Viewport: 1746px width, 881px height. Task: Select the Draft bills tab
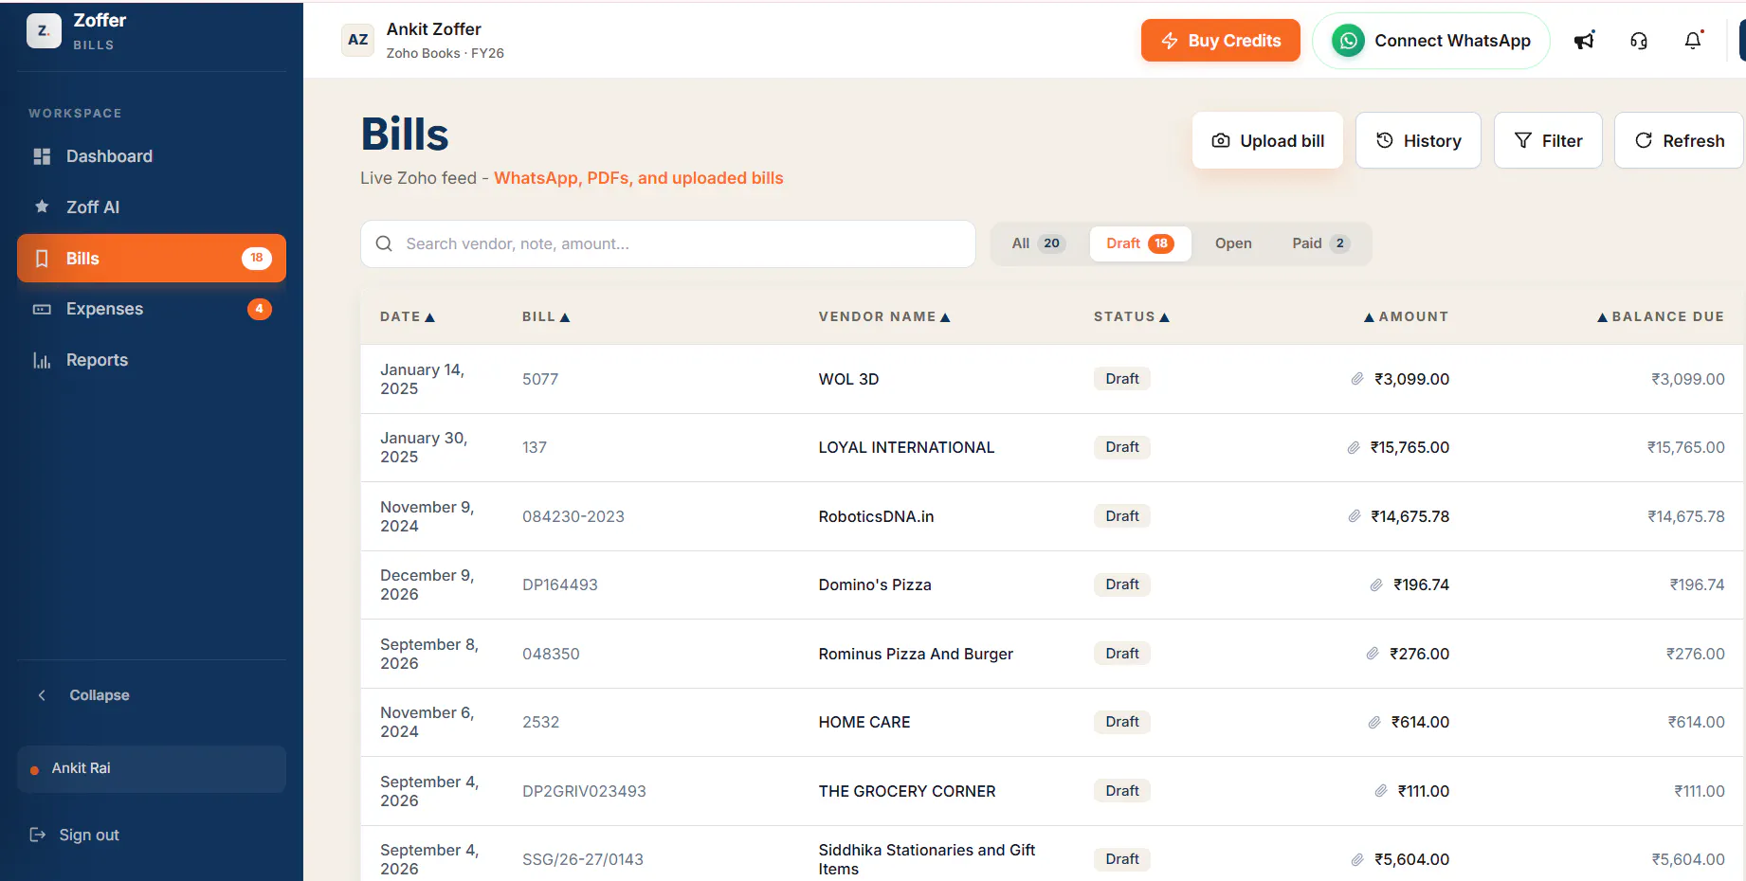[x=1140, y=243]
